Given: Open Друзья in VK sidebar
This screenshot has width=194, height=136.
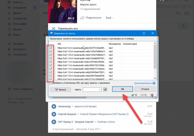Looking at the screenshot, I should coord(17,13).
